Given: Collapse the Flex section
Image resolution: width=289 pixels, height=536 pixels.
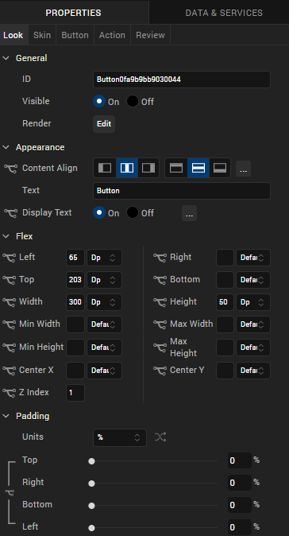Looking at the screenshot, I should (6, 236).
